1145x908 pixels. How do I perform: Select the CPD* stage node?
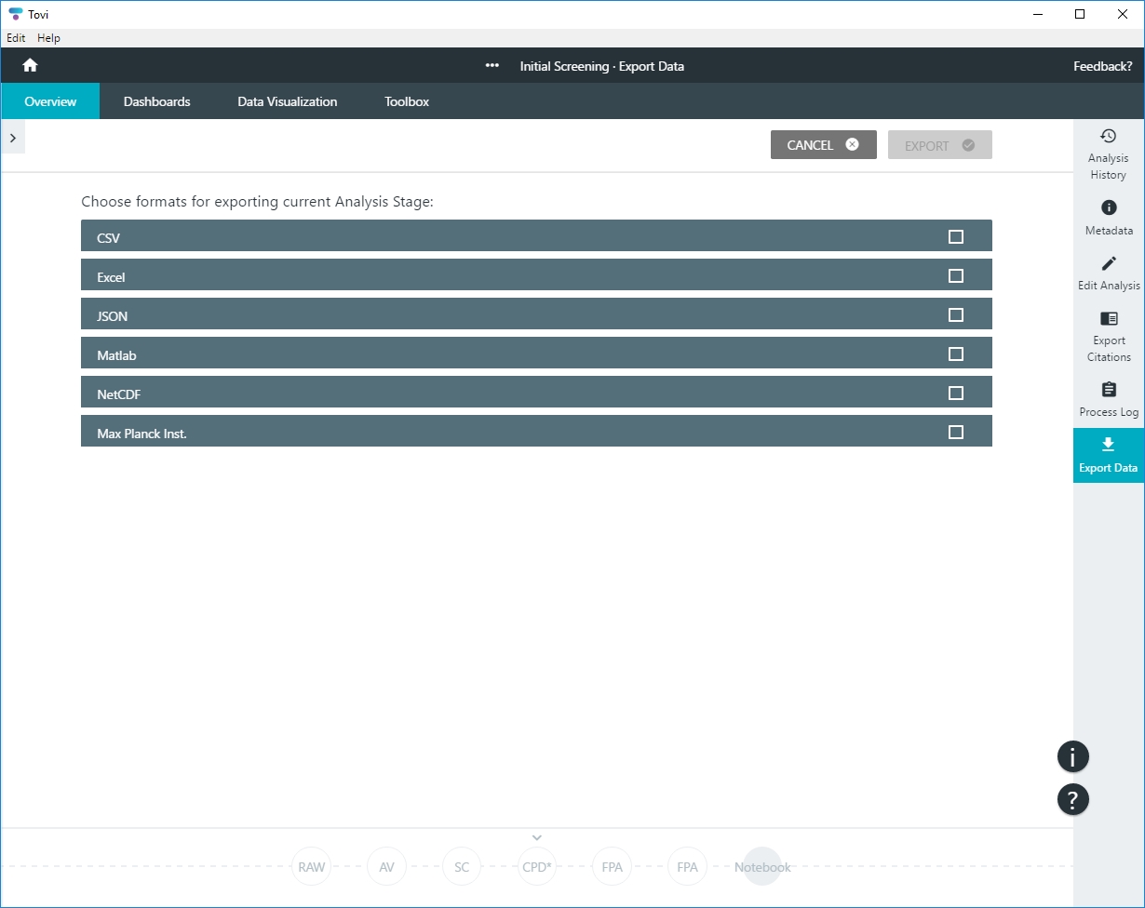tap(537, 867)
